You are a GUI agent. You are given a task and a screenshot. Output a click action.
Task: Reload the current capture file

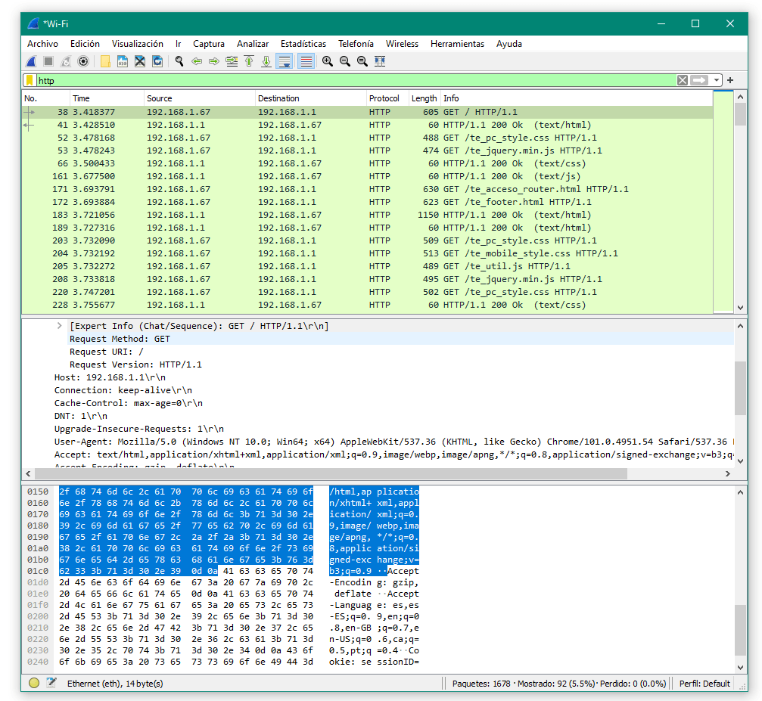pyautogui.click(x=157, y=61)
